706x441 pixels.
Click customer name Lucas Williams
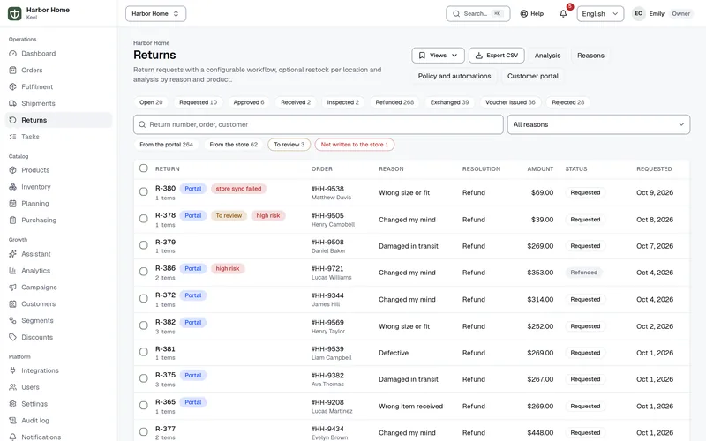[332, 278]
